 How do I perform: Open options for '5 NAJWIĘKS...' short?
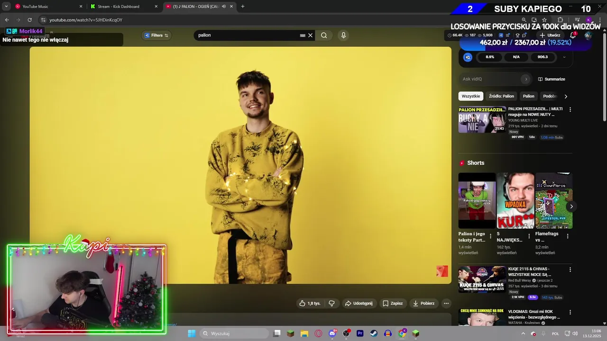tap(529, 236)
